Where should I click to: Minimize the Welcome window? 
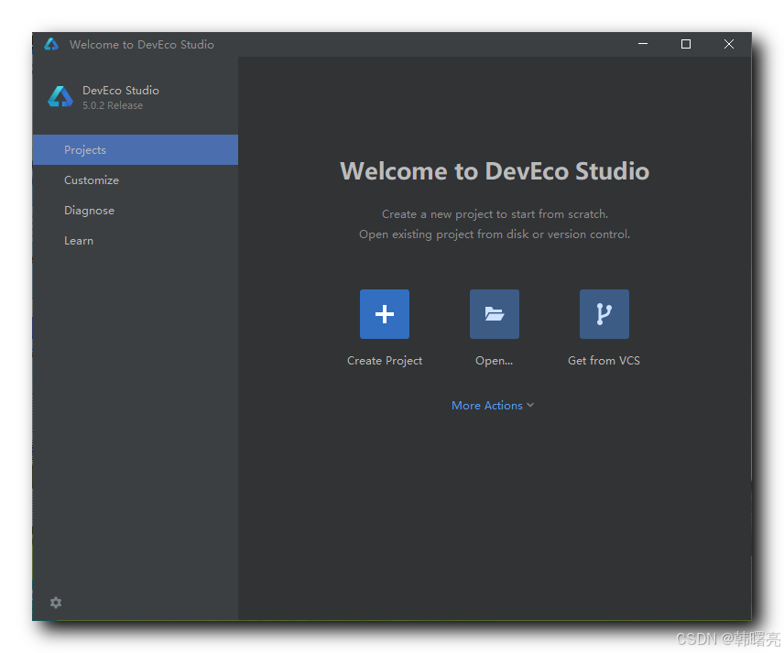[643, 44]
